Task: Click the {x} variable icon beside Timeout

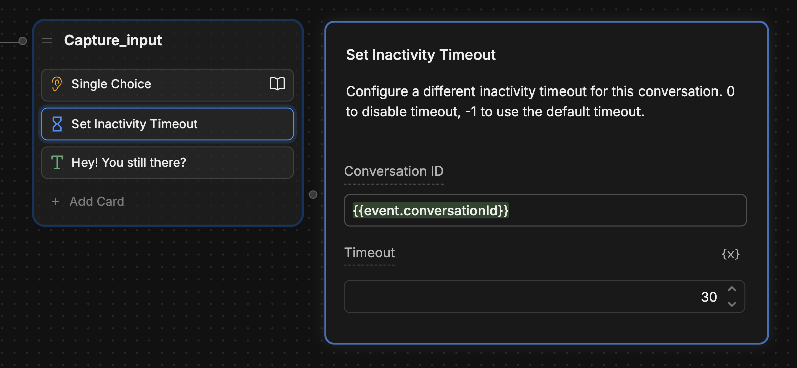Action: tap(731, 254)
